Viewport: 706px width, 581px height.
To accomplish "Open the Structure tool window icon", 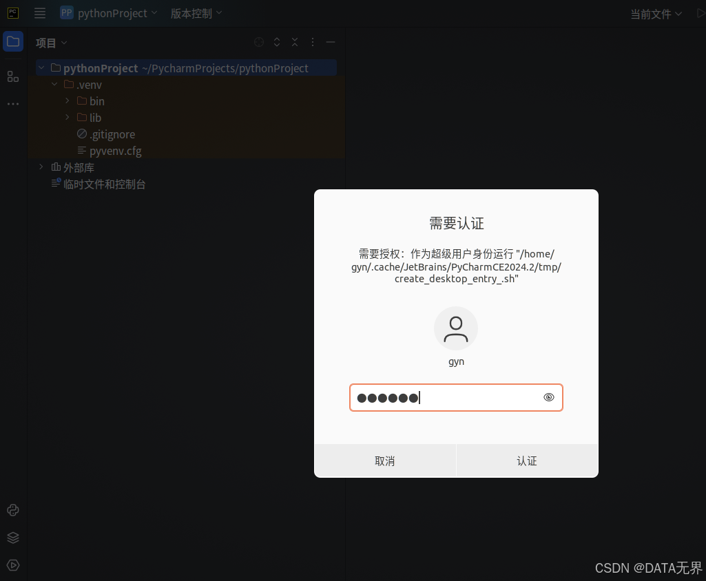I will 13,77.
